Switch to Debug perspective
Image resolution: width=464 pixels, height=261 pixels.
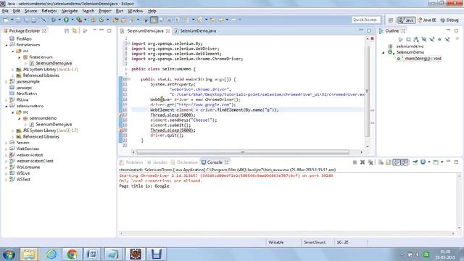[x=449, y=20]
